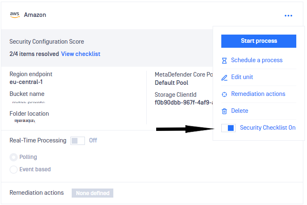The height and width of the screenshot is (205, 307).
Task: Click the Security Configuration Score heading
Action: point(47,42)
